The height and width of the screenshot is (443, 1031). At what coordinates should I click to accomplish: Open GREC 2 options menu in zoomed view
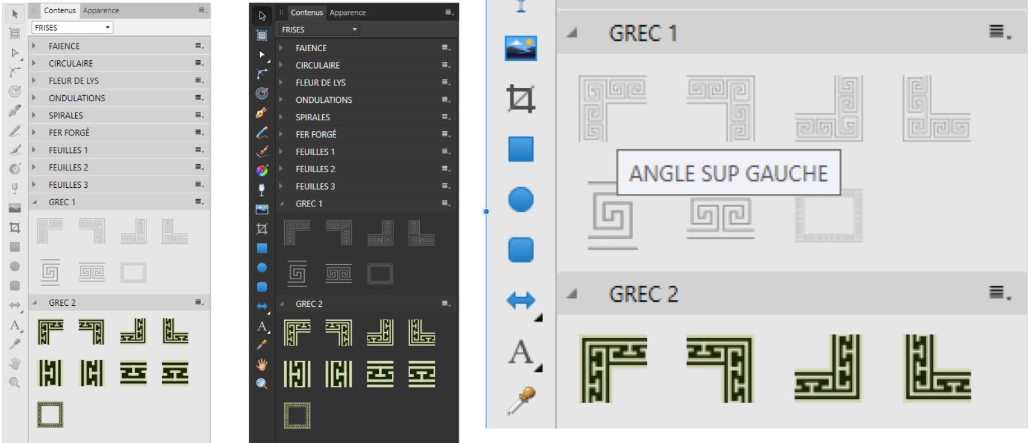[1000, 293]
